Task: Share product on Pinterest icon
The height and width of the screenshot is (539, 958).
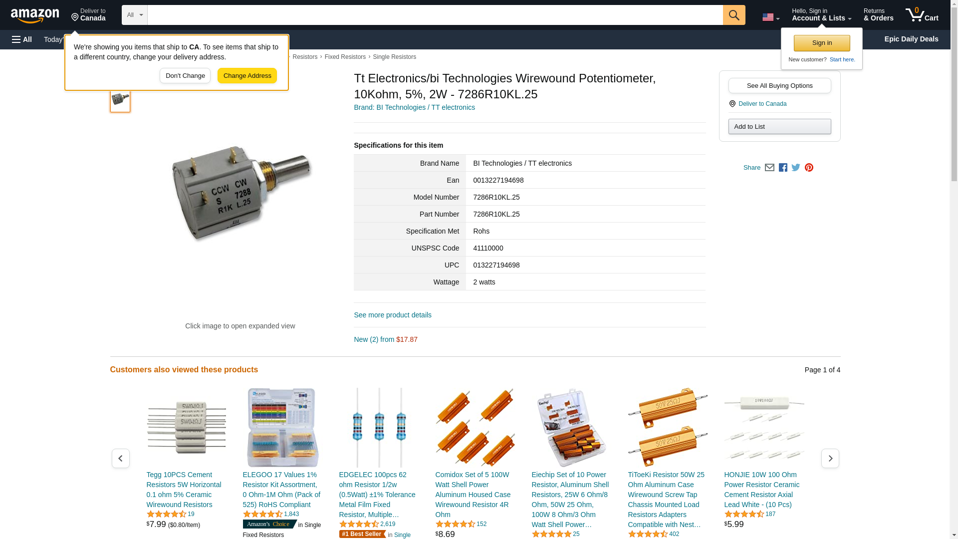Action: click(809, 168)
